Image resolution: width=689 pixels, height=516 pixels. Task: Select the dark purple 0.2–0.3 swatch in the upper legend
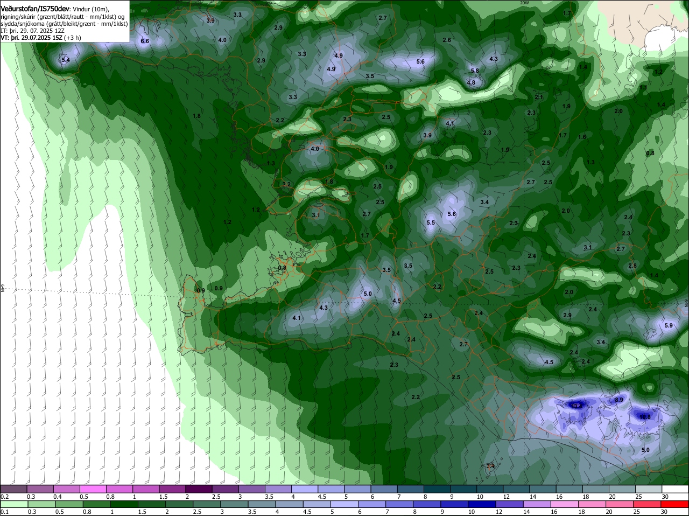[x=13, y=489]
